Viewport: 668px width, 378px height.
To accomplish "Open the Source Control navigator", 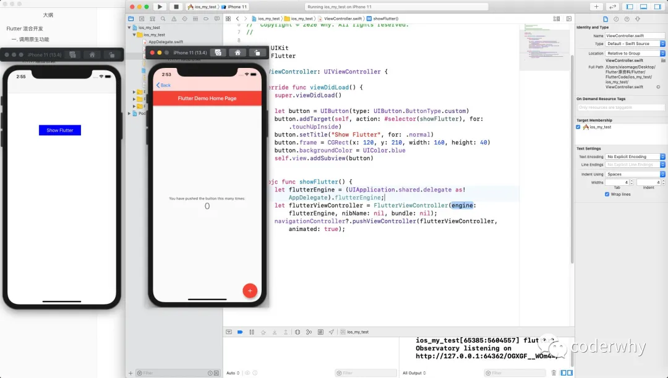I will coord(142,19).
